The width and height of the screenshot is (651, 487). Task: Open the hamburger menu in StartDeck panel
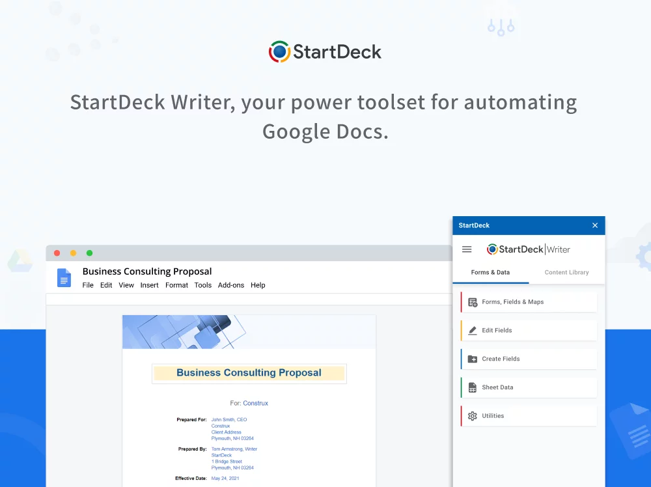coord(467,249)
